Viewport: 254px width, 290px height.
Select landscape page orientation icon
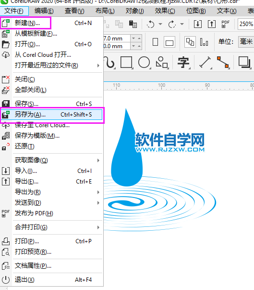169,42
